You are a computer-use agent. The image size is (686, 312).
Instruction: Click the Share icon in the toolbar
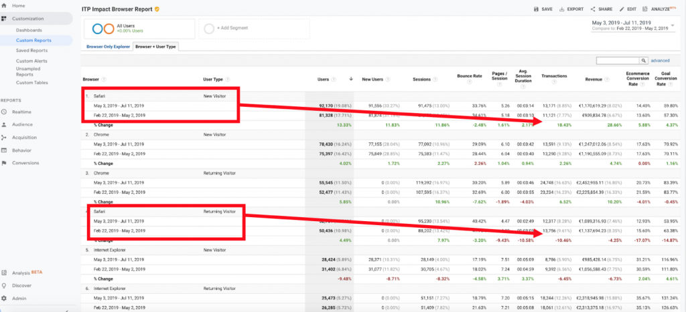[x=594, y=9]
